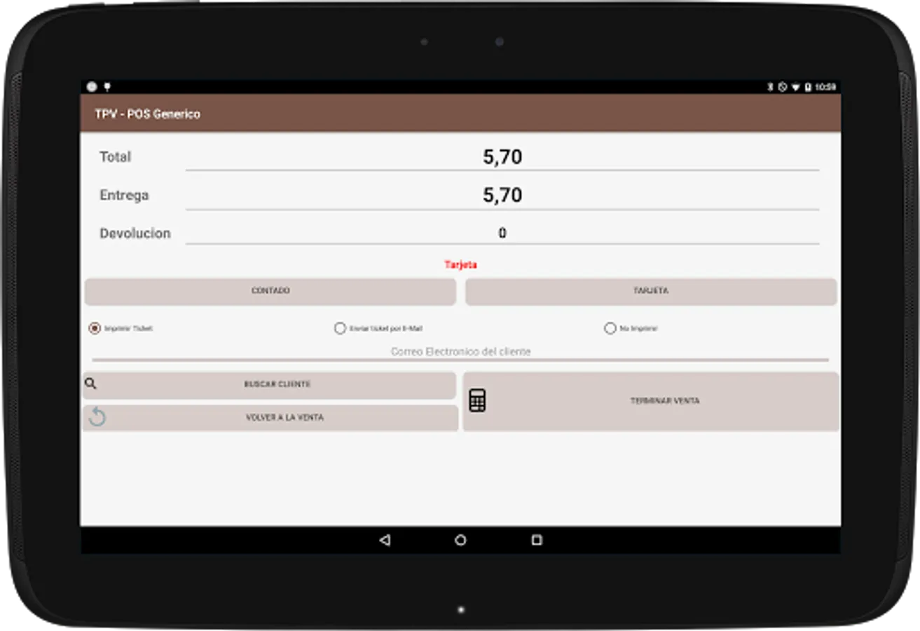
Task: Click the 10:59 clock in status bar
Action: 825,87
